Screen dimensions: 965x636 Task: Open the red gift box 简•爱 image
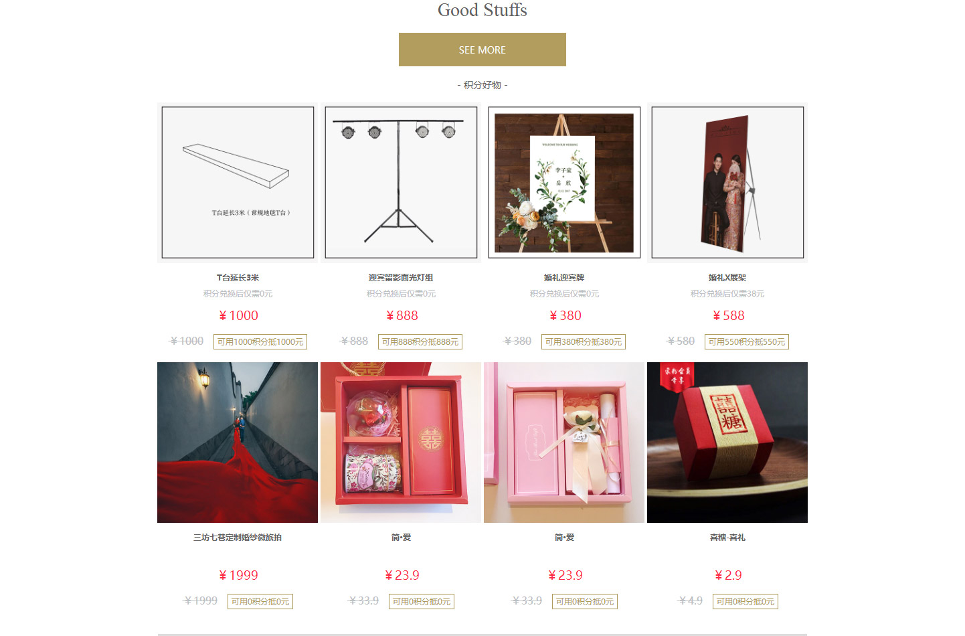(x=401, y=443)
